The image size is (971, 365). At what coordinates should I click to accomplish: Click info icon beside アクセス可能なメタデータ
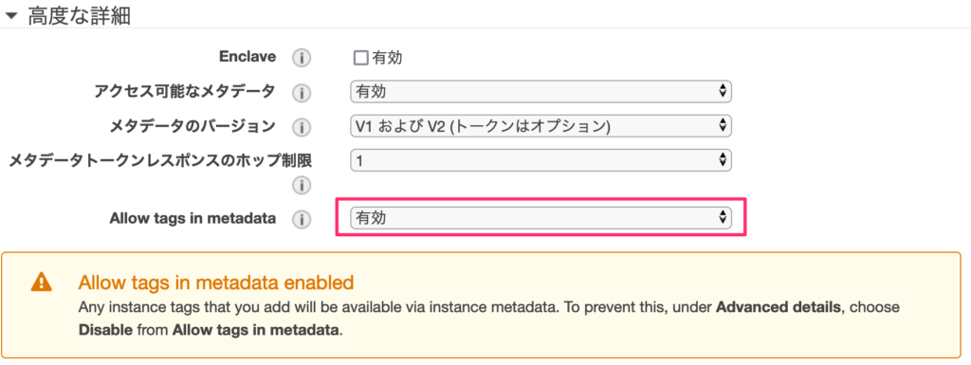pos(301,93)
